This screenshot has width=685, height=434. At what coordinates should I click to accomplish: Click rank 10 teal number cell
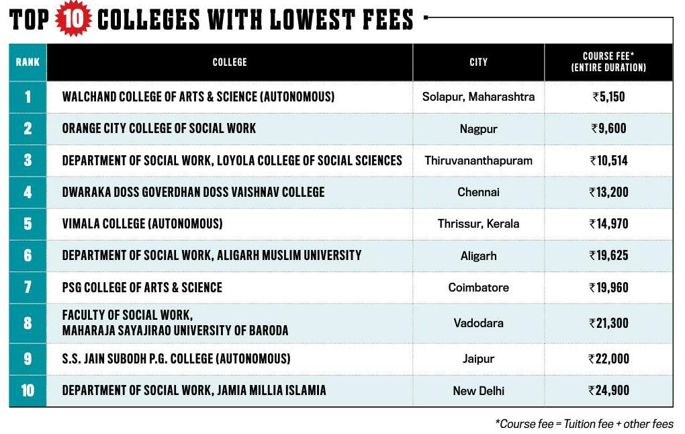28,390
